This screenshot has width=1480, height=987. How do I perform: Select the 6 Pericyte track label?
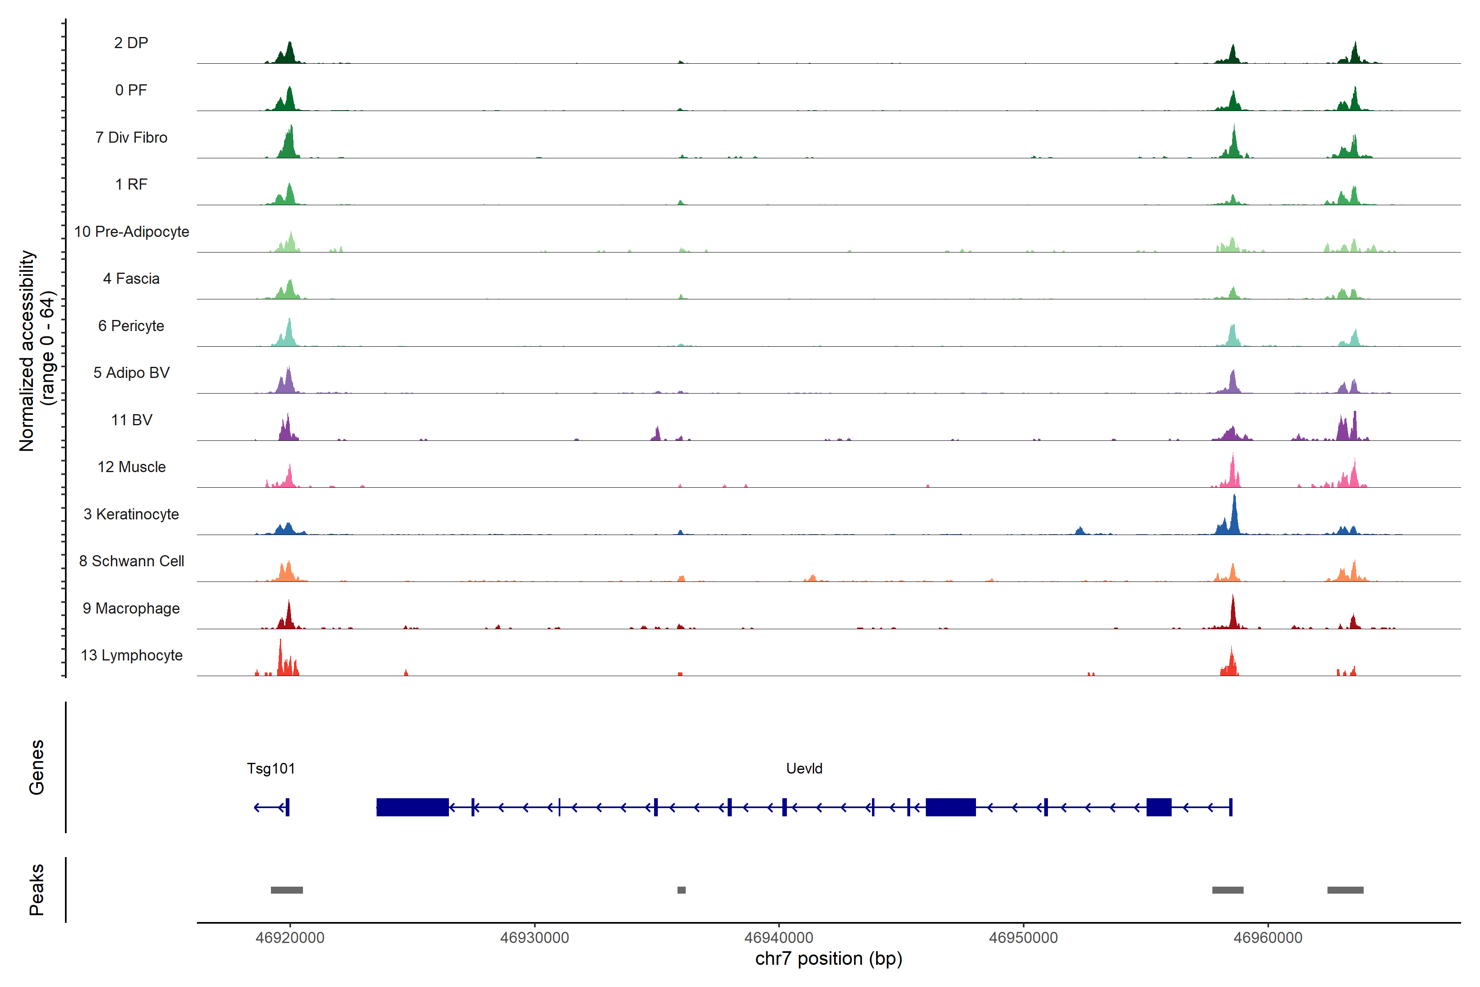[x=131, y=325]
